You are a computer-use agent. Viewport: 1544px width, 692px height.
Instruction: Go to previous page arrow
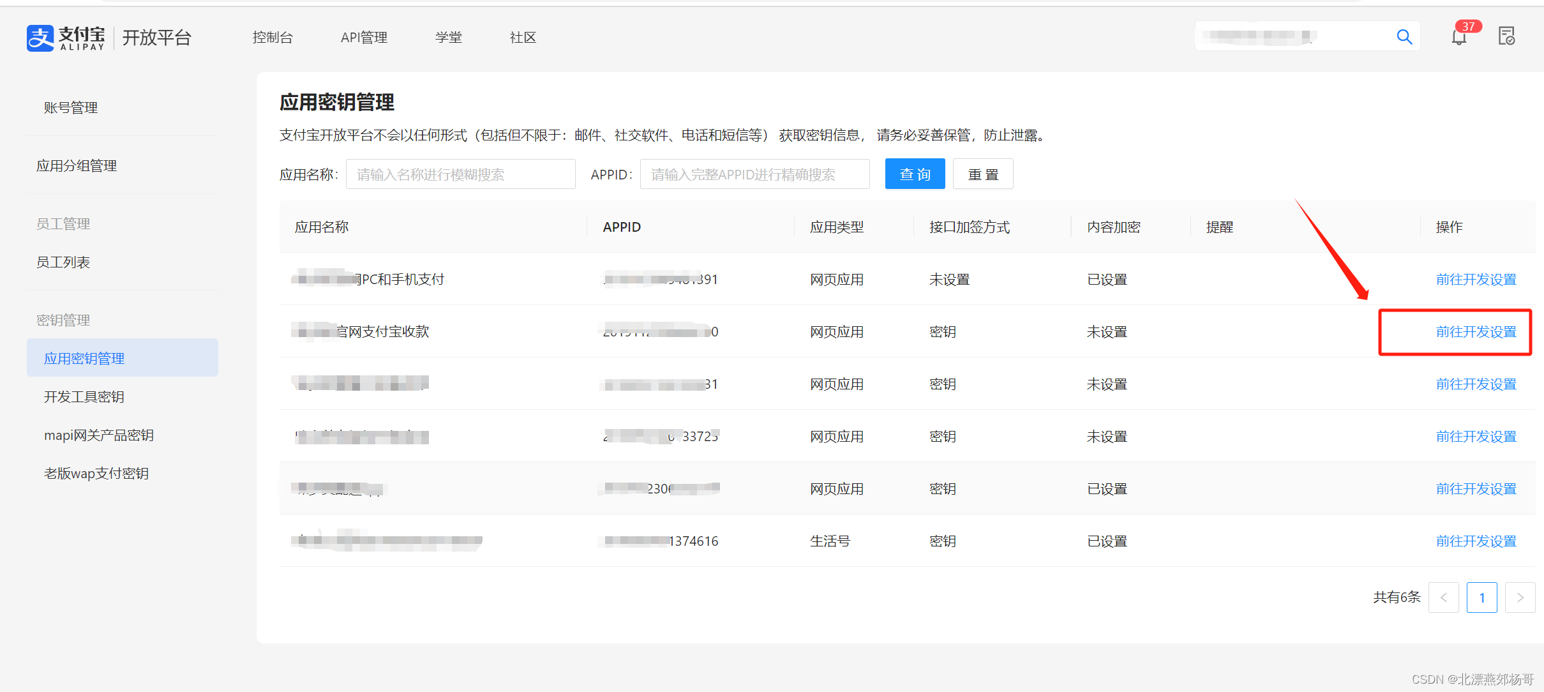pos(1443,598)
